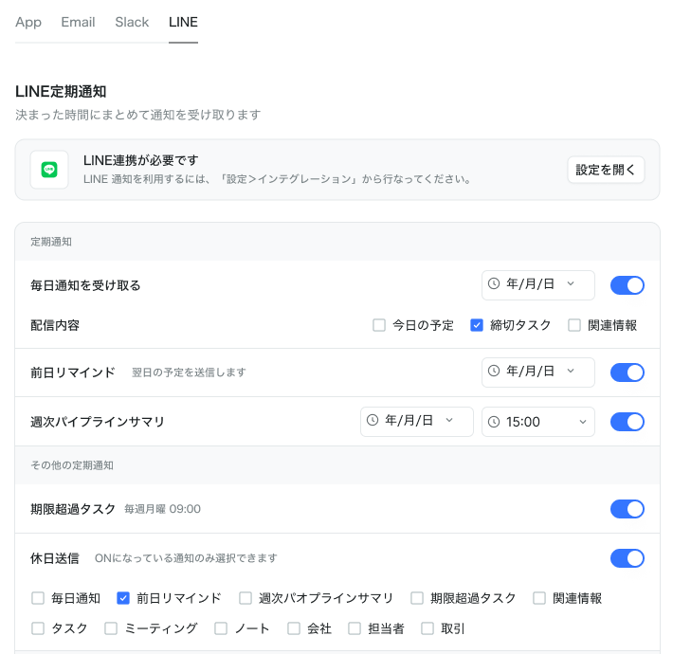Disable the 前日リマインド switch
The image size is (673, 654).
click(x=628, y=372)
